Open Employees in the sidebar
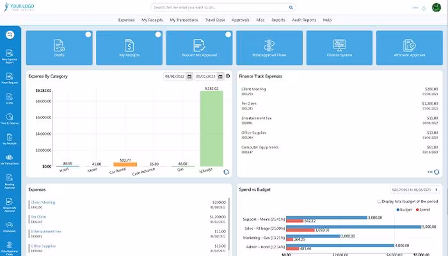This screenshot has height=256, width=448. (x=10, y=227)
